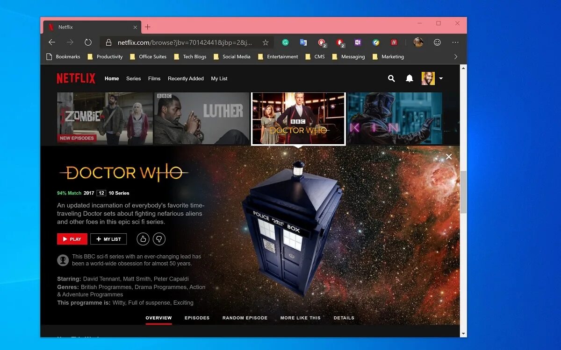Click the award badge icon beside description

[63, 260]
